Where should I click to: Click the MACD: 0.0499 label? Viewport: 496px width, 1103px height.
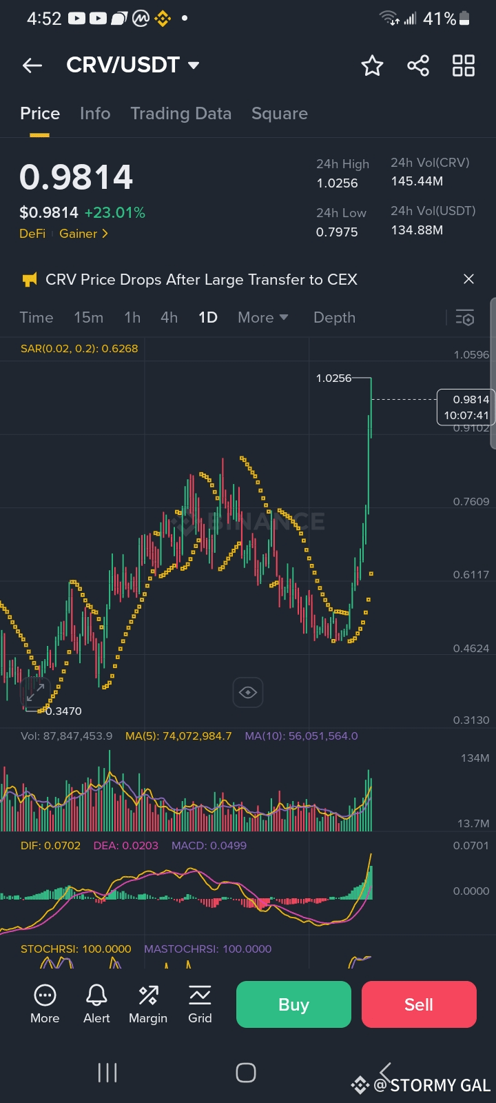209,845
